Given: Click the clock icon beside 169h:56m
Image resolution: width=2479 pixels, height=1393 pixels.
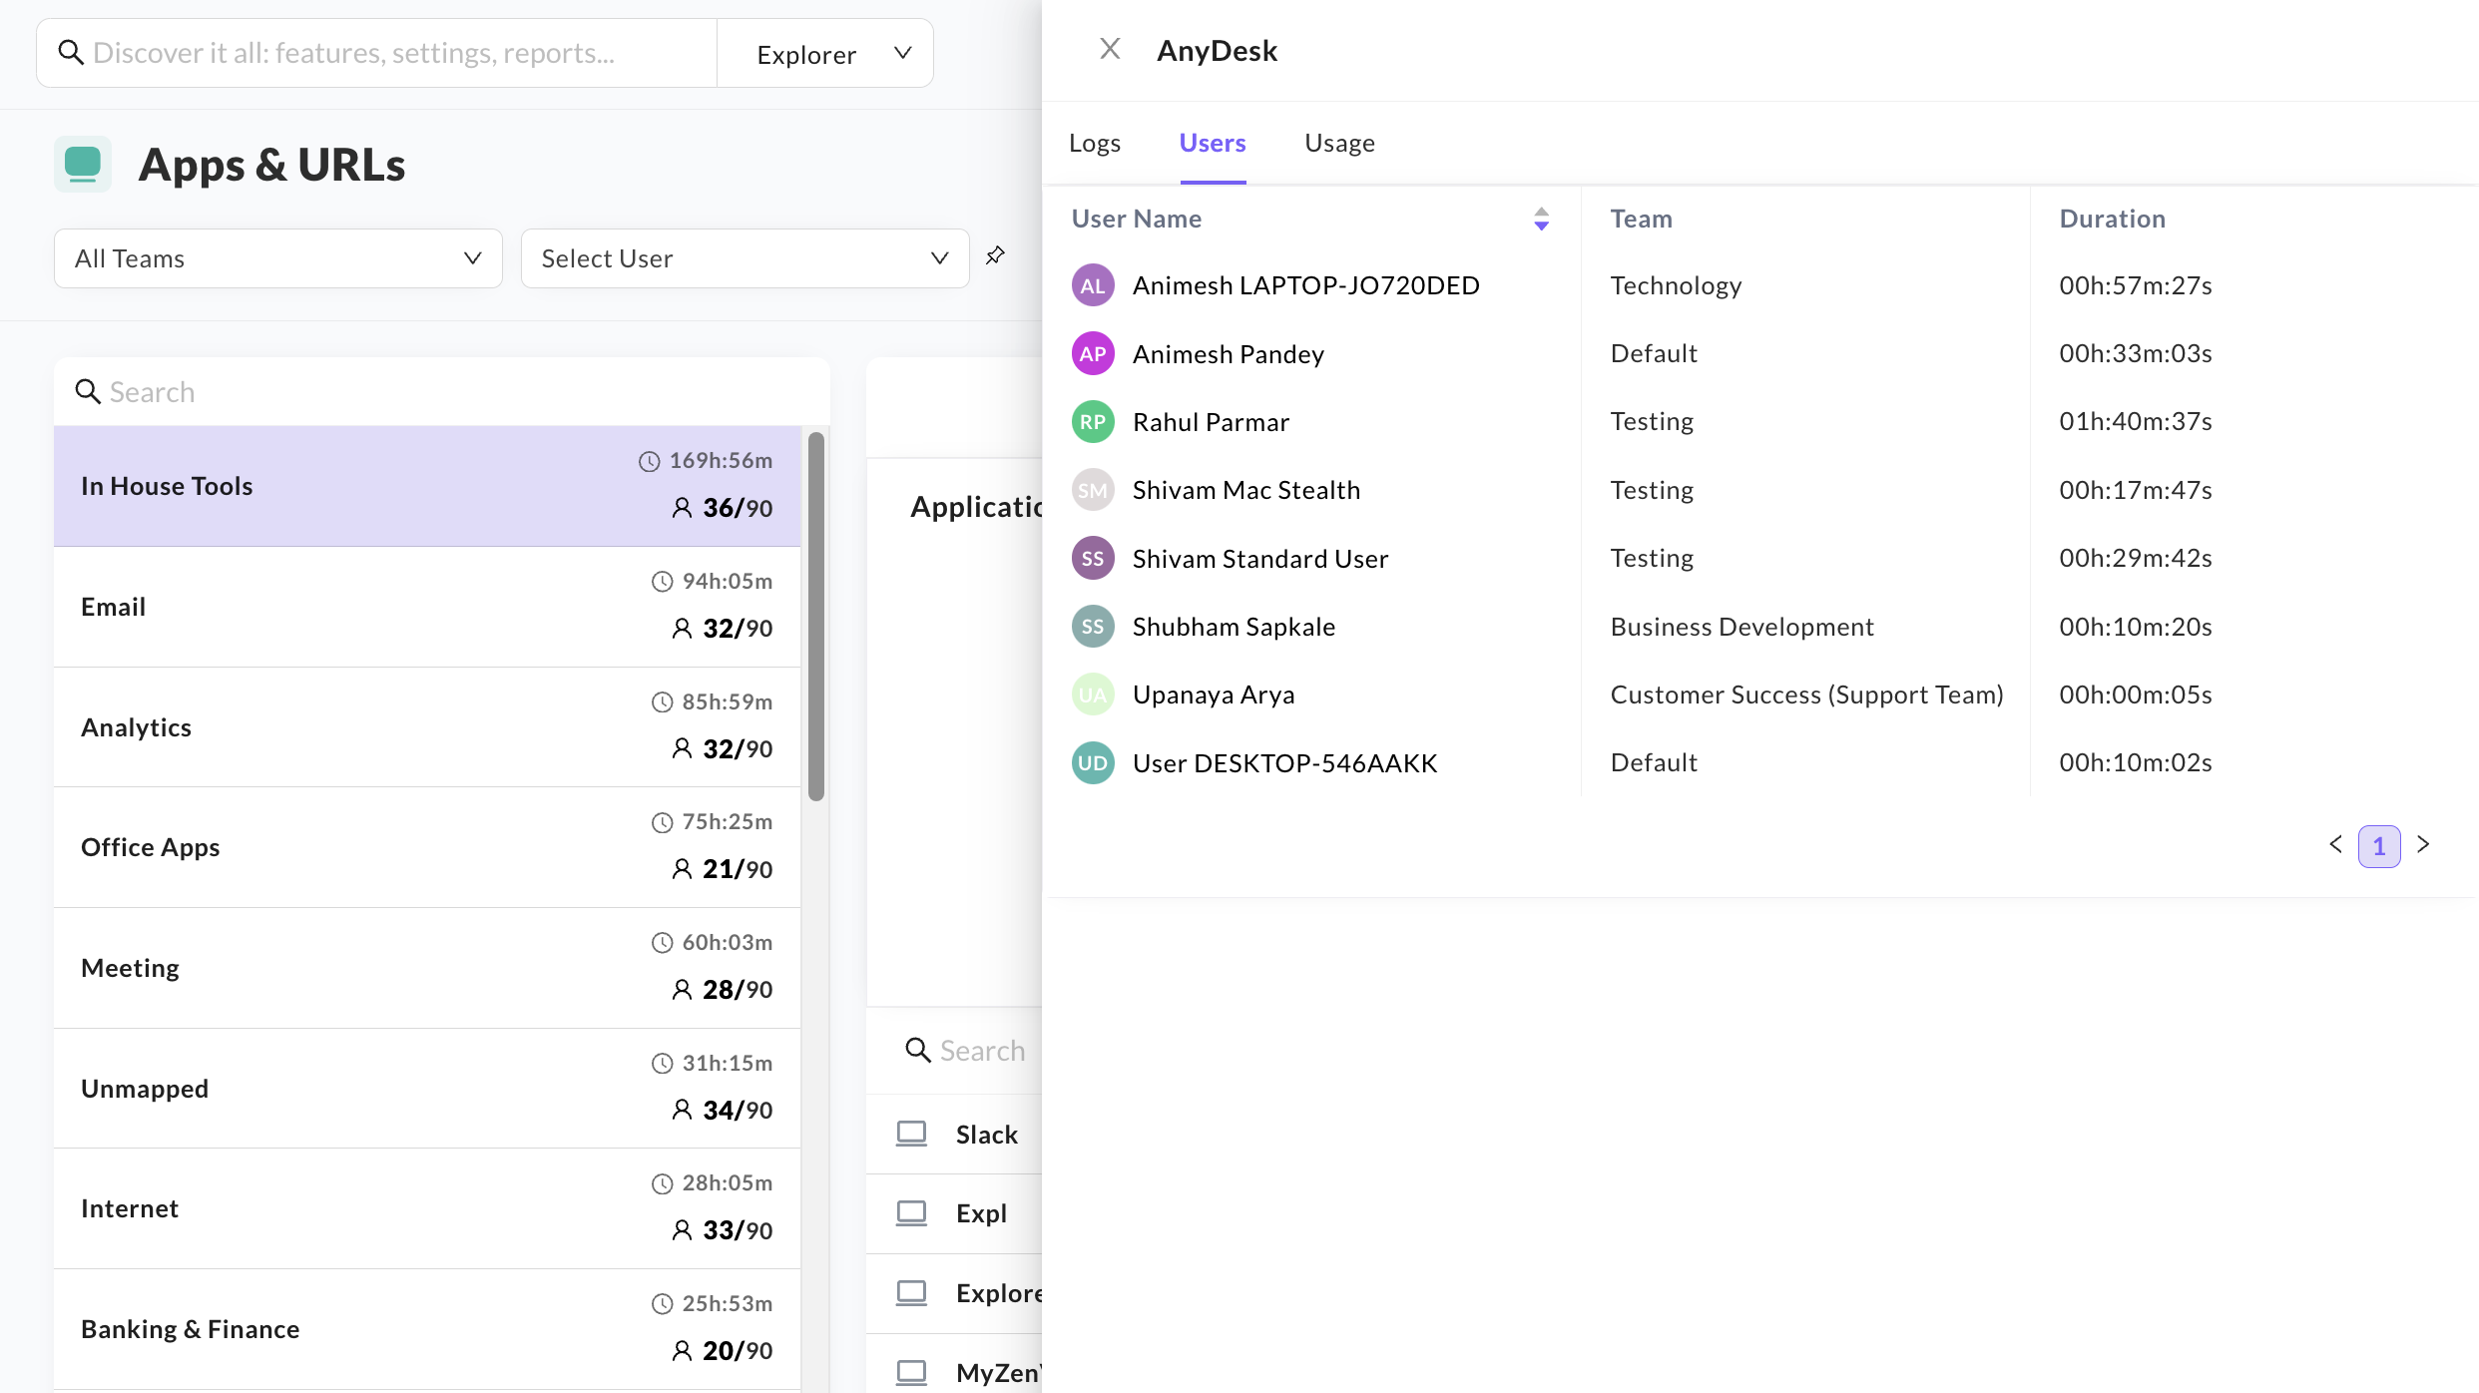Looking at the screenshot, I should click(x=650, y=461).
